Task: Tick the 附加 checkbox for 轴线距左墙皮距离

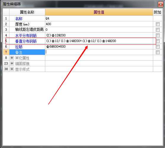Action: point(158,30)
